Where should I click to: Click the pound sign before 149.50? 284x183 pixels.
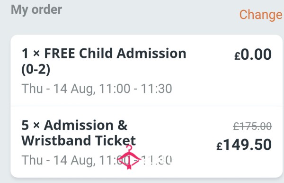point(219,146)
